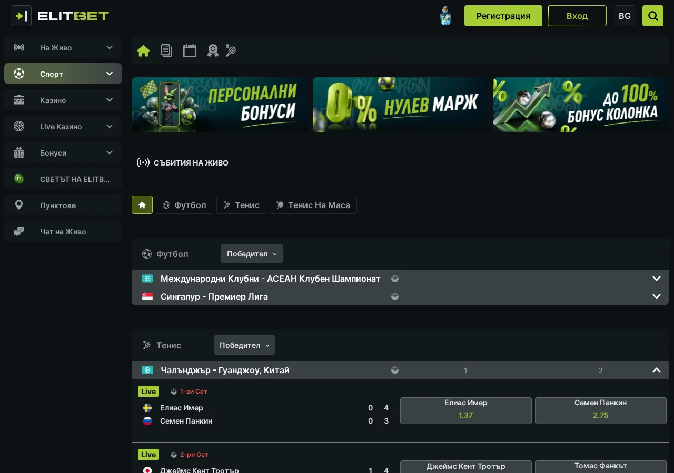This screenshot has width=674, height=473.
Task: Open the До 100% Бонус Колонка banner
Action: pos(581,105)
